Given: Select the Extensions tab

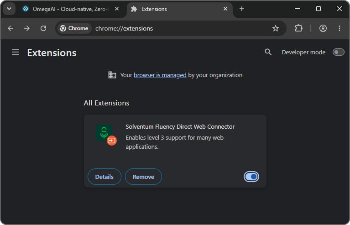Looking at the screenshot, I should click(x=180, y=9).
